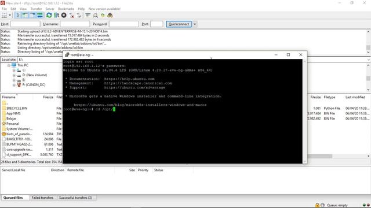Toggle directory comparison

tap(95, 16)
